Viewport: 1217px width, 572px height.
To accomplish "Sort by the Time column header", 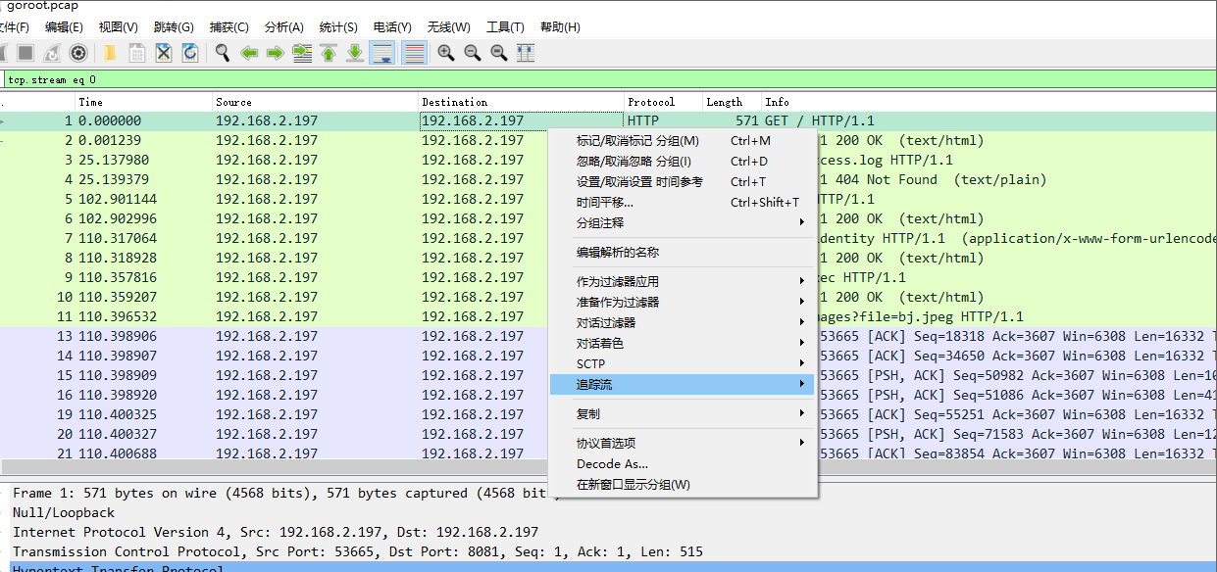I will (x=144, y=102).
